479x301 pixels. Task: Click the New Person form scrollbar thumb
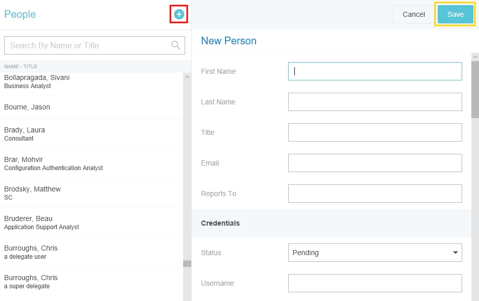pyautogui.click(x=475, y=89)
